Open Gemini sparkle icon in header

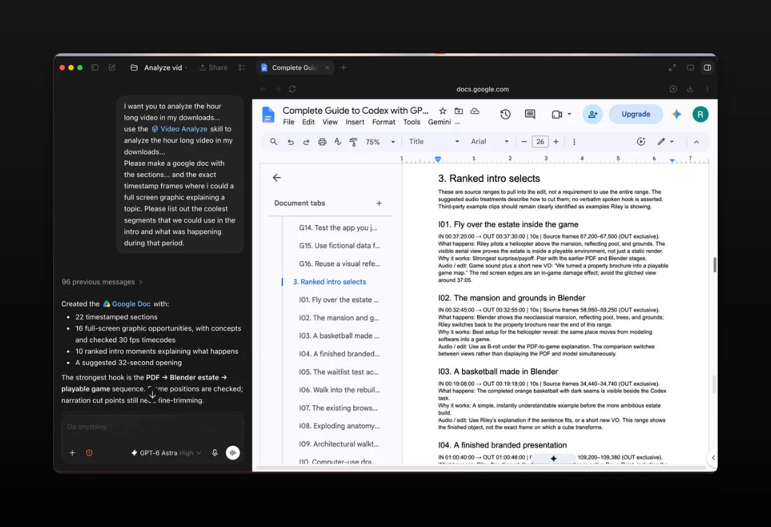click(677, 114)
